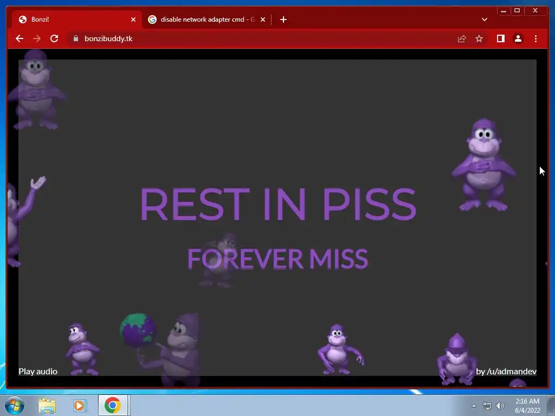Maximize the Chrome window
The width and height of the screenshot is (555, 416).
coord(517,11)
